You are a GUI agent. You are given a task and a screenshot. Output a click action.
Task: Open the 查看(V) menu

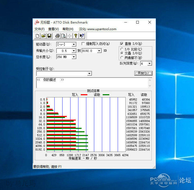click(53, 29)
